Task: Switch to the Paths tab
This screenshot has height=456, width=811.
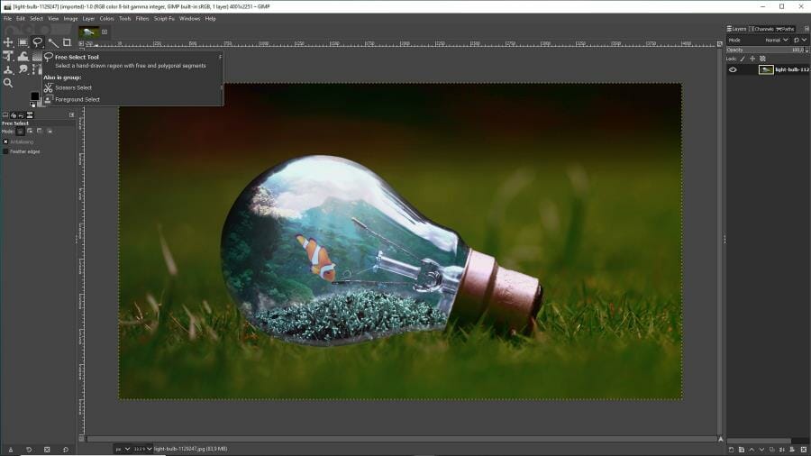Action: pyautogui.click(x=785, y=29)
